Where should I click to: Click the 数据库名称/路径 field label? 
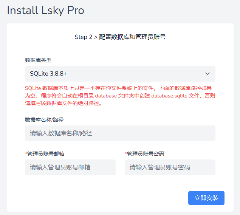pos(44,120)
